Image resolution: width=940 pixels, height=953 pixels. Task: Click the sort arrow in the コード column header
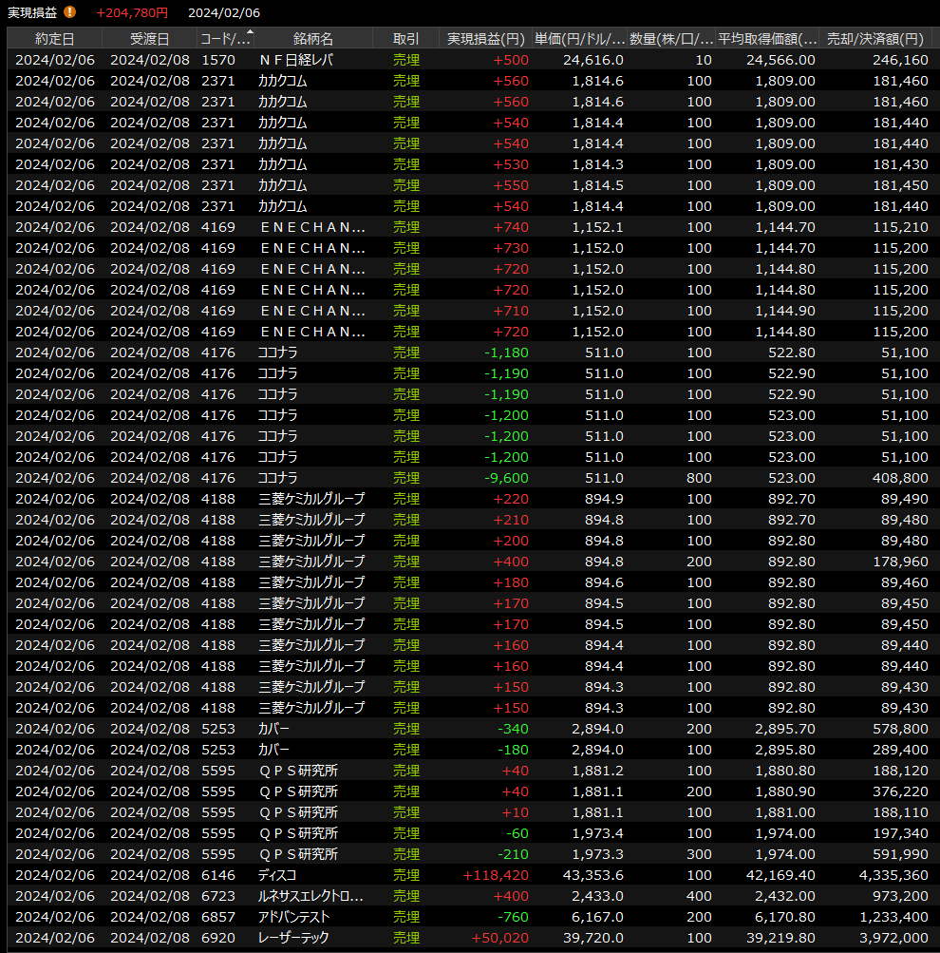(250, 34)
